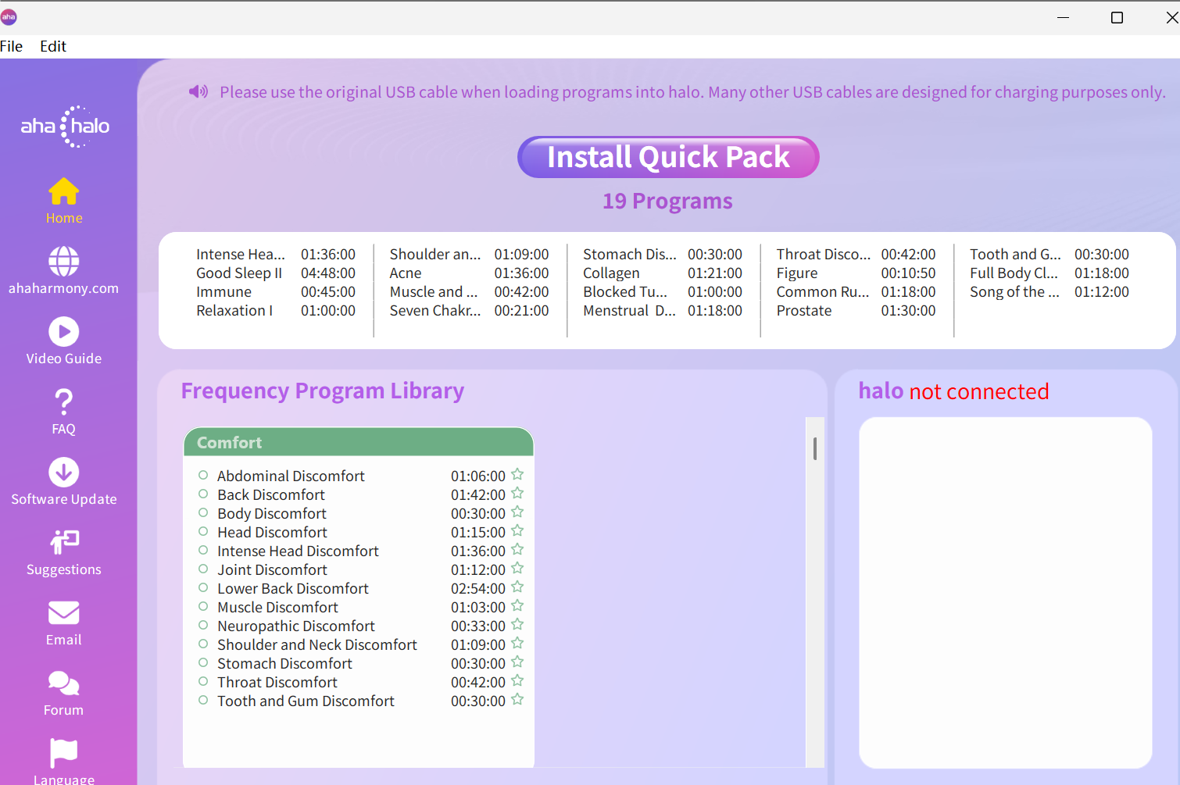The width and height of the screenshot is (1180, 785).
Task: Select the Tooth and Gum Discomfort radio button
Action: pos(203,700)
